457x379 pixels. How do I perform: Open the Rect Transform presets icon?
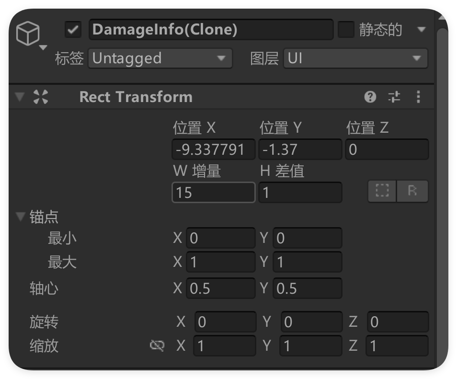(395, 96)
